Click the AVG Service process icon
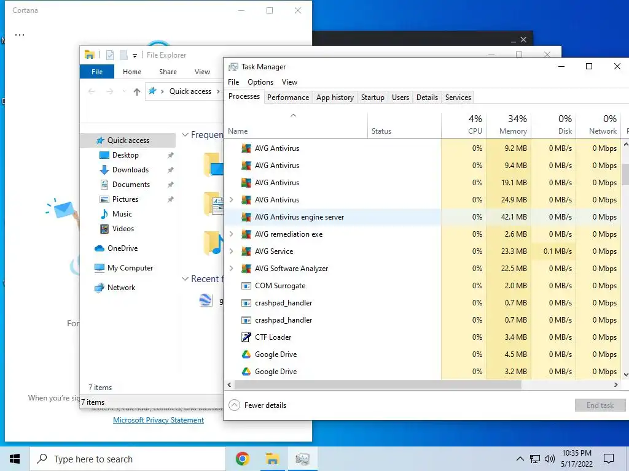The width and height of the screenshot is (629, 471). (246, 251)
